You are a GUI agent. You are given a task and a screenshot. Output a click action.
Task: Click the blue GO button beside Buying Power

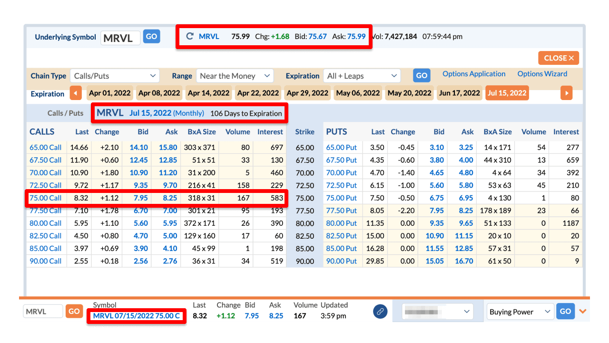565,311
